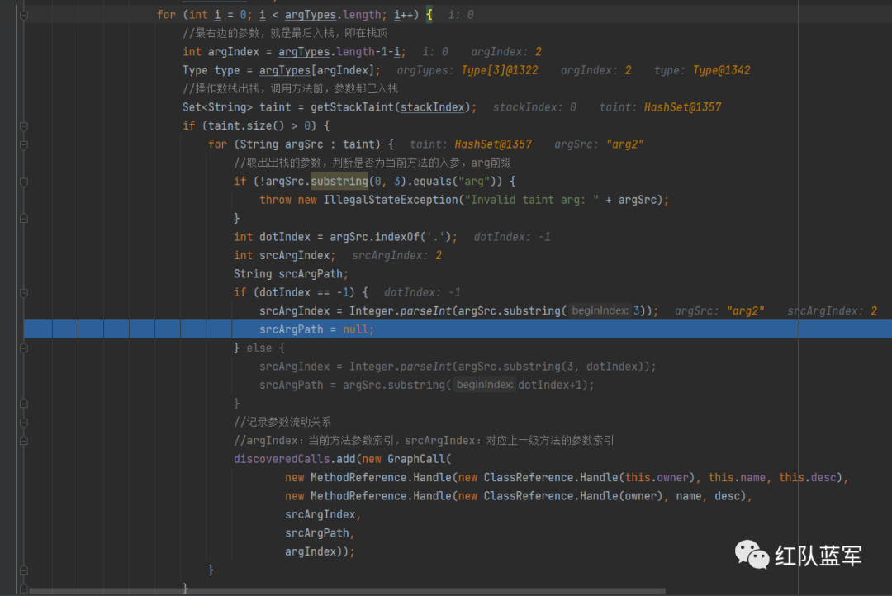Fold the "if (!argSrc.substring" block

pos(24,182)
